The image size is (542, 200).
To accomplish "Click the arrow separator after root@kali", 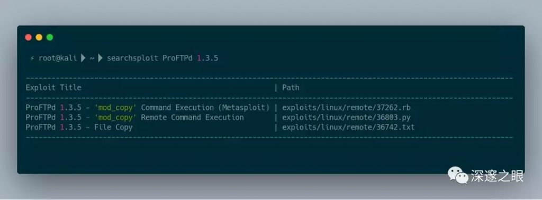I will coord(83,58).
